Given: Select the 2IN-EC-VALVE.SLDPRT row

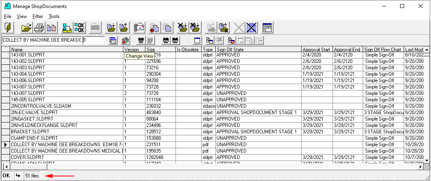Looking at the screenshot, I should click(213, 113).
